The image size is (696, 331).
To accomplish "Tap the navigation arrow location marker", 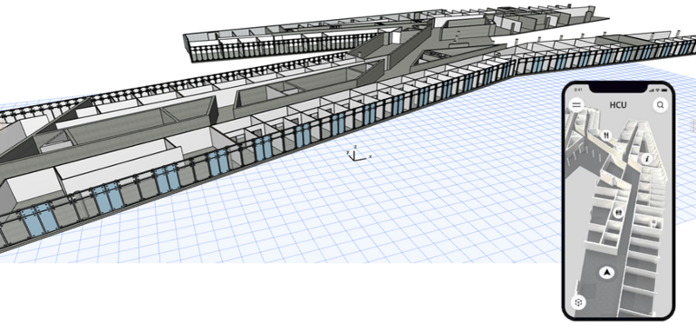I will click(606, 273).
